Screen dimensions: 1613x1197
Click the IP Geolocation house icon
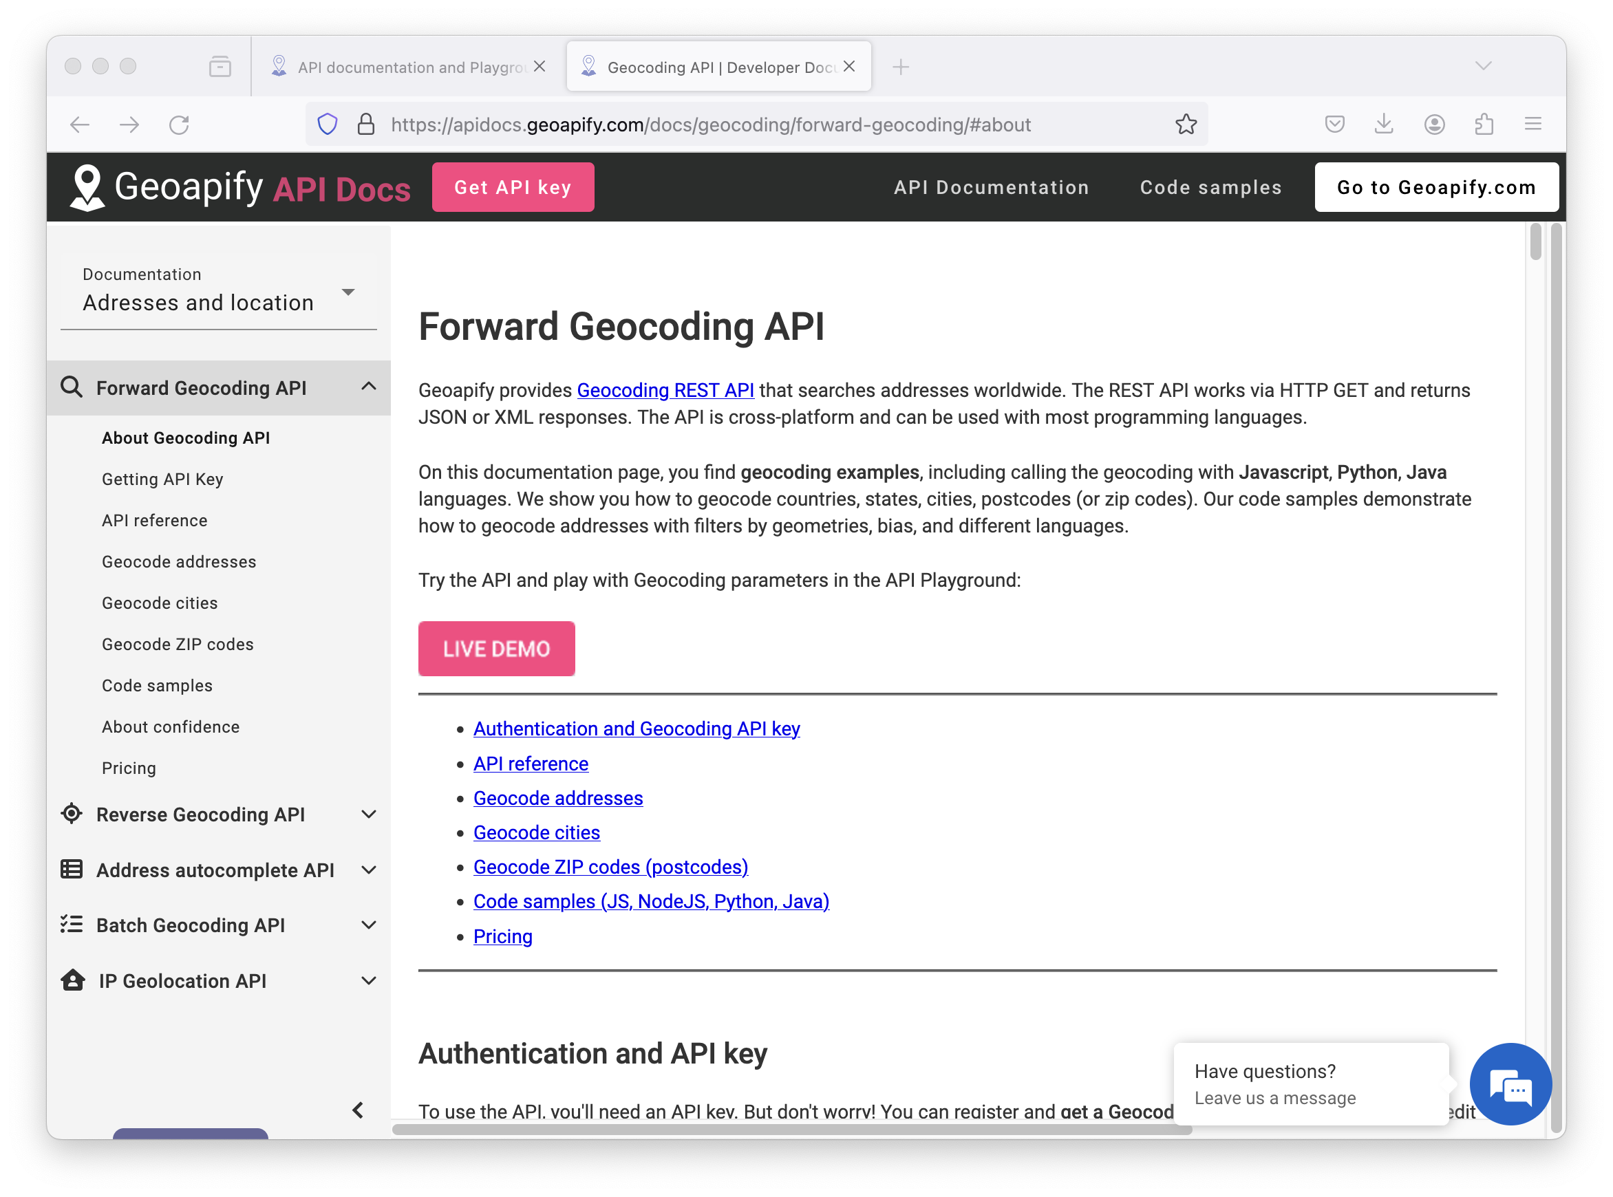pos(72,980)
